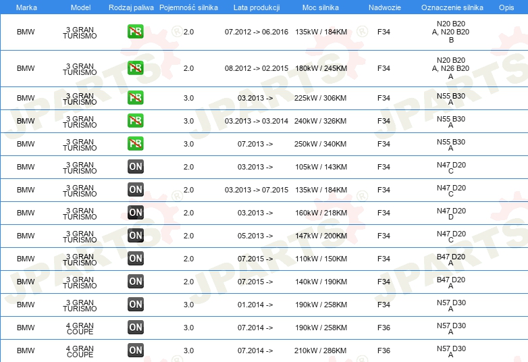Screen dimensions: 528x362
Task: Click the Model column header
Action: tap(80, 7)
